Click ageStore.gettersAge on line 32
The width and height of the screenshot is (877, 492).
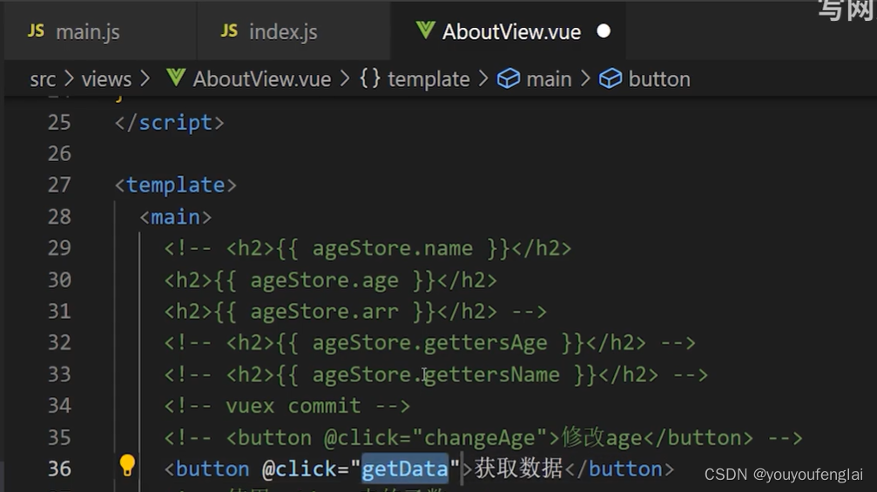tap(429, 343)
